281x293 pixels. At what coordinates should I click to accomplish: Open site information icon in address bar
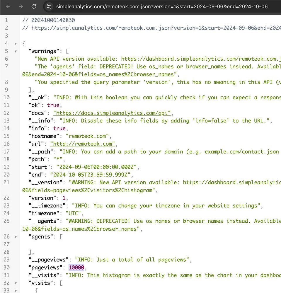49,6
